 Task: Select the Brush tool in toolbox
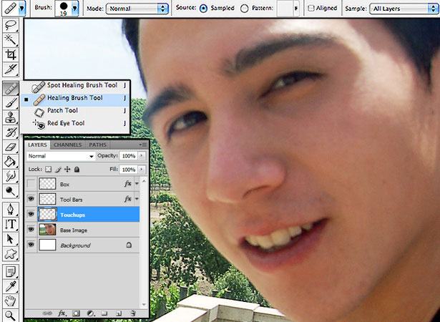point(11,103)
